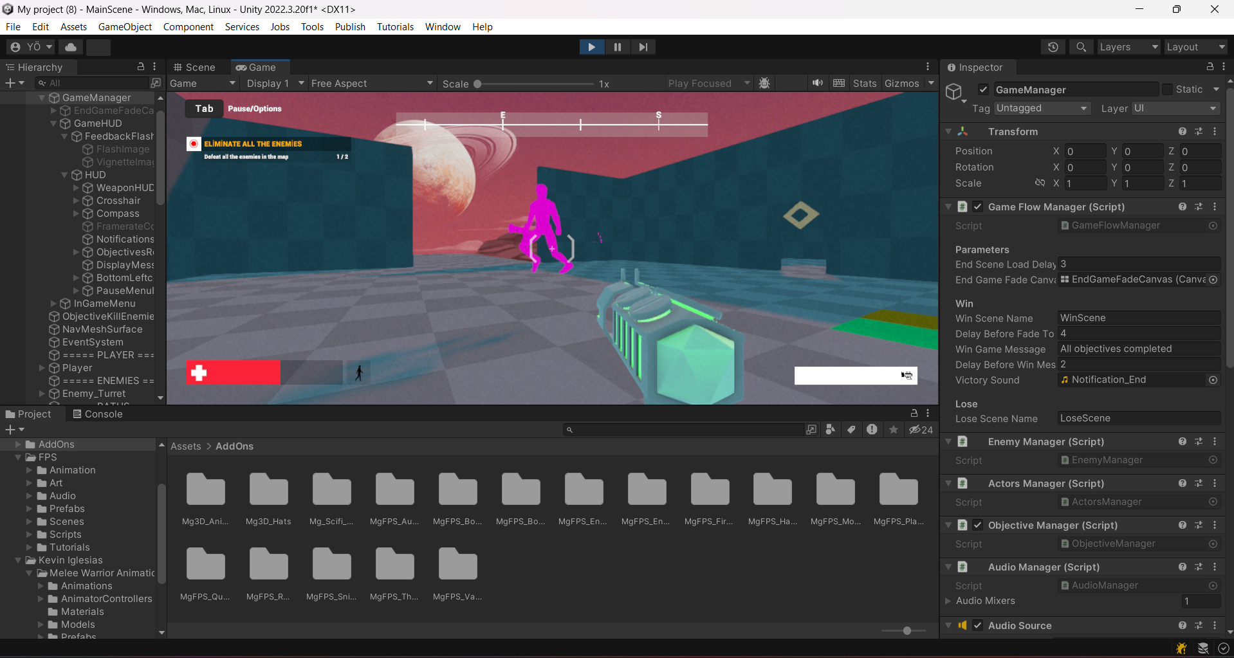The image size is (1234, 658).
Task: Open the GameObject menu
Action: click(x=125, y=26)
